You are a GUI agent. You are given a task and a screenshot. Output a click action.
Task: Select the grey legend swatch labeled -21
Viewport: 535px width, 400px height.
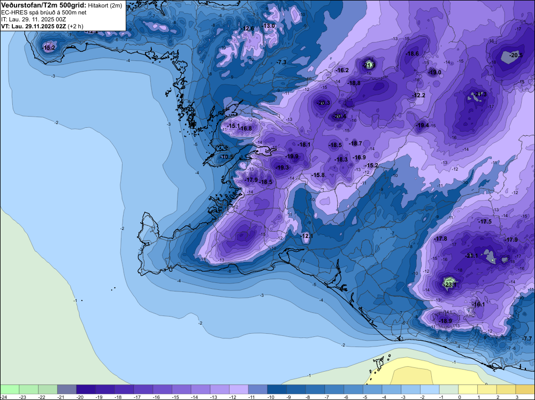67,389
